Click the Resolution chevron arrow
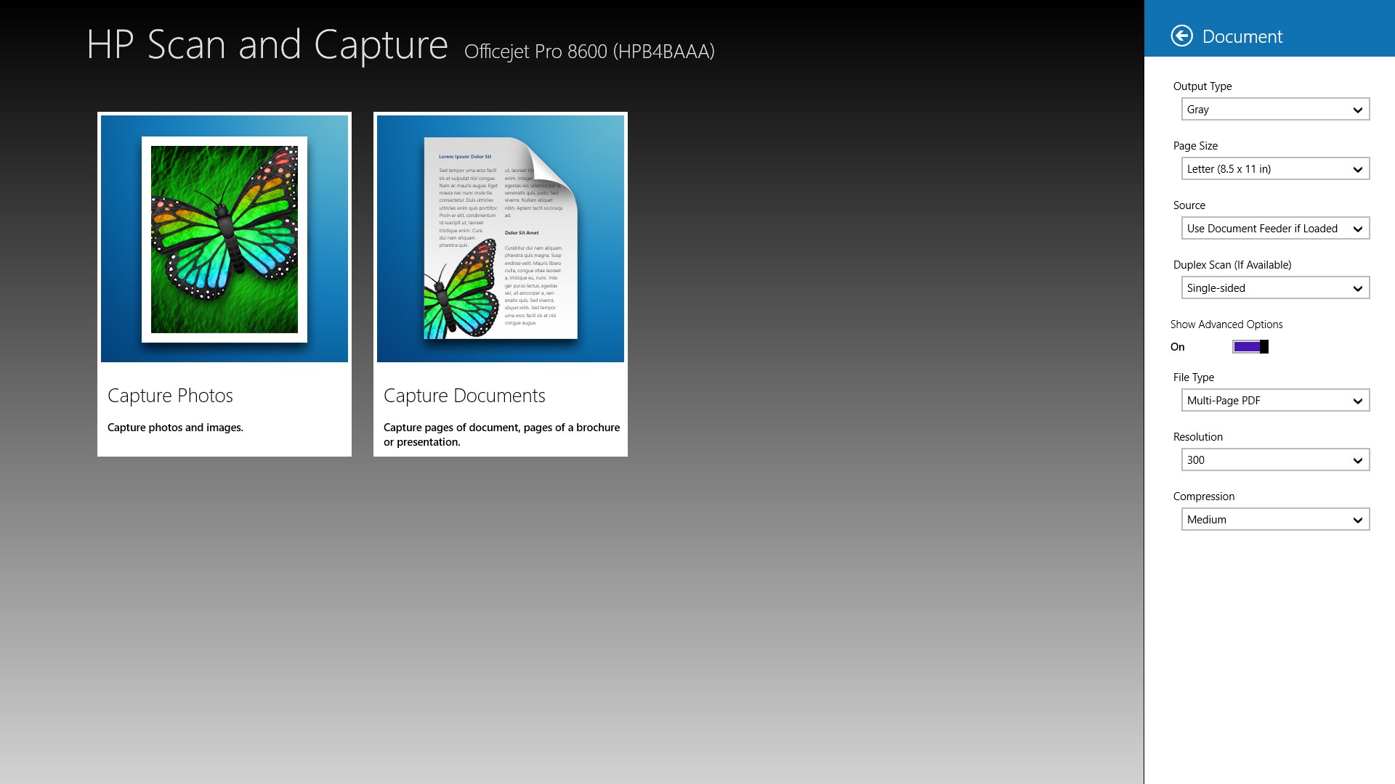This screenshot has height=784, width=1395. click(x=1357, y=461)
